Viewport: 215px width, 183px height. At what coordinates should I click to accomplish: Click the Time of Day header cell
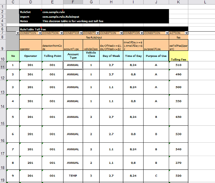133,56
